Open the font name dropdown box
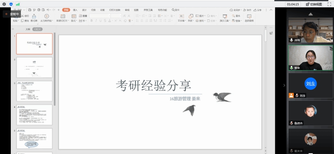 click(x=100, y=16)
